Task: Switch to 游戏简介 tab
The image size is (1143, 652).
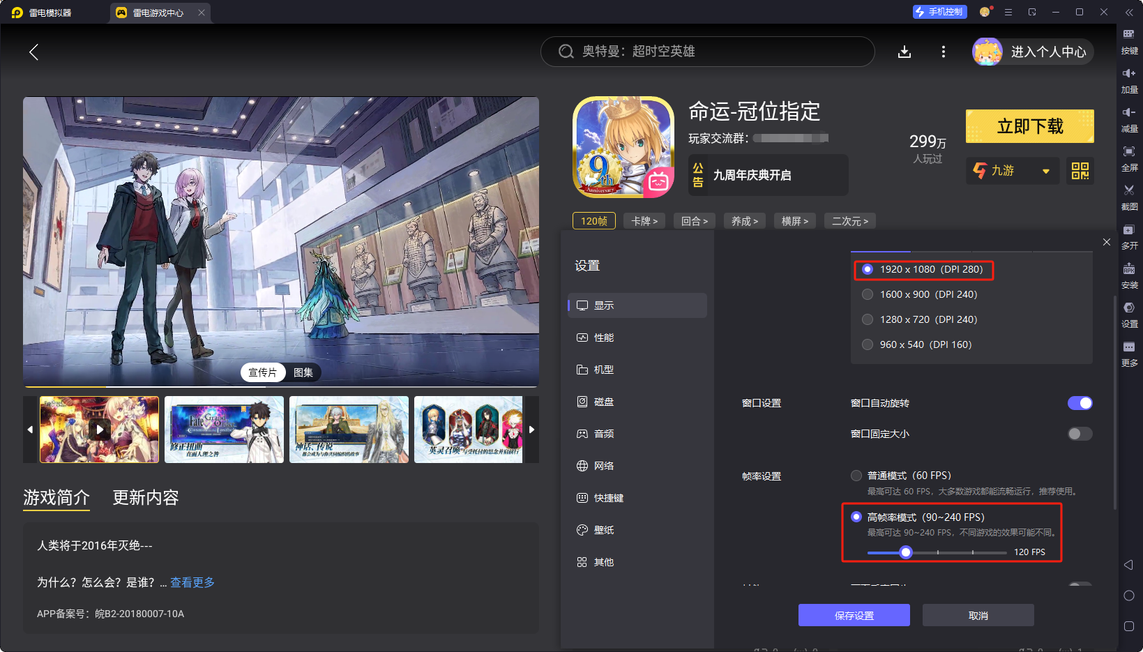Action: tap(56, 498)
